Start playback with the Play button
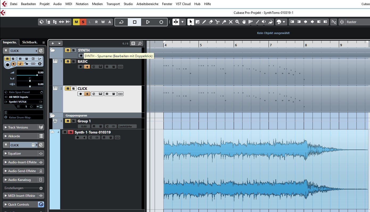Viewport: 370px width, 212px height. pos(148,22)
